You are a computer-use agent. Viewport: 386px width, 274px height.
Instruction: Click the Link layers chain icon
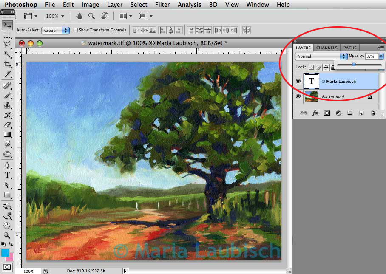pos(303,113)
